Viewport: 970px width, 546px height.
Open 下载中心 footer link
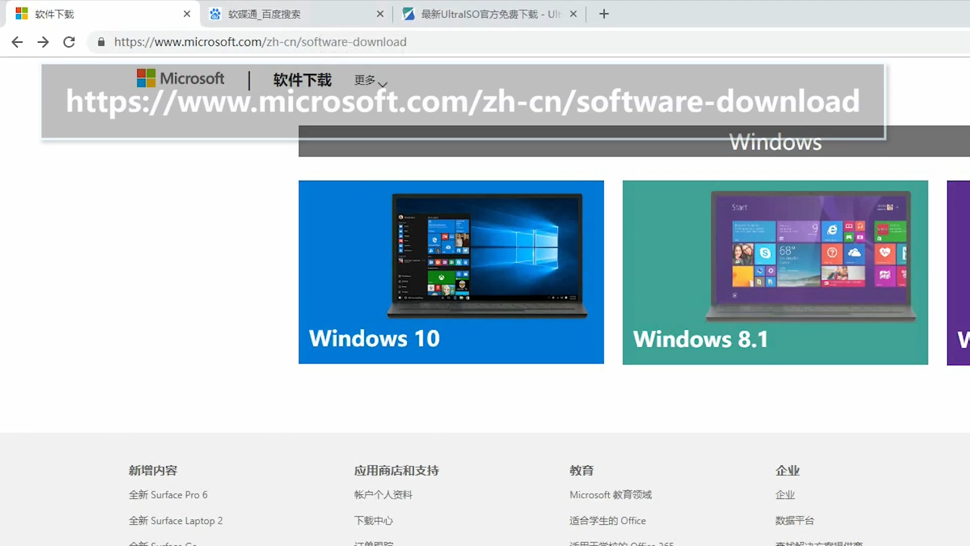(373, 521)
